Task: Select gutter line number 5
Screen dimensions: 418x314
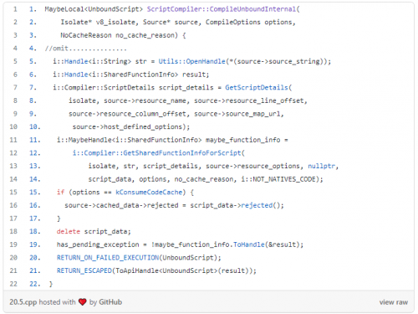Action: click(x=15, y=61)
